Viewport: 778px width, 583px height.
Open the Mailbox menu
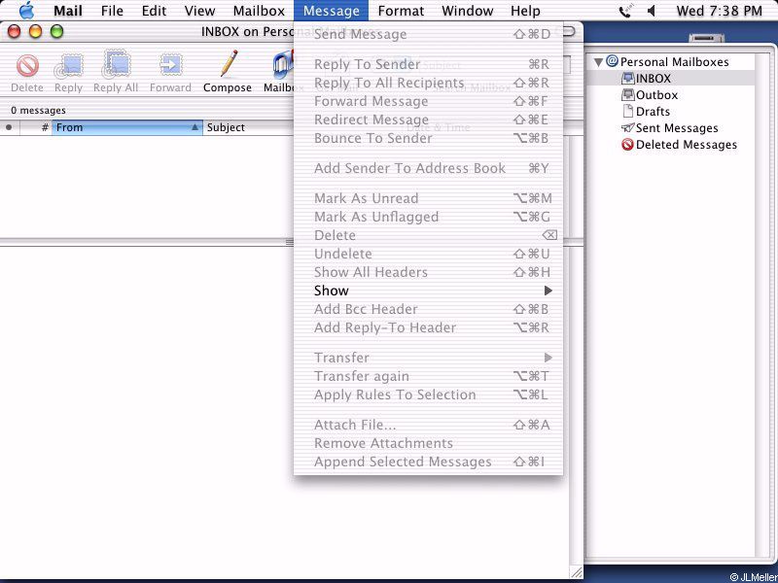click(259, 11)
